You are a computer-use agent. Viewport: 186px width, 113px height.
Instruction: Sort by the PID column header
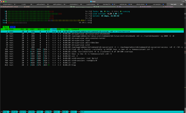pyautogui.click(x=6, y=29)
